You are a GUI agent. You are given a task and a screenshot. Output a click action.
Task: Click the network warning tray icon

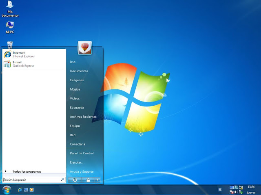241,188
